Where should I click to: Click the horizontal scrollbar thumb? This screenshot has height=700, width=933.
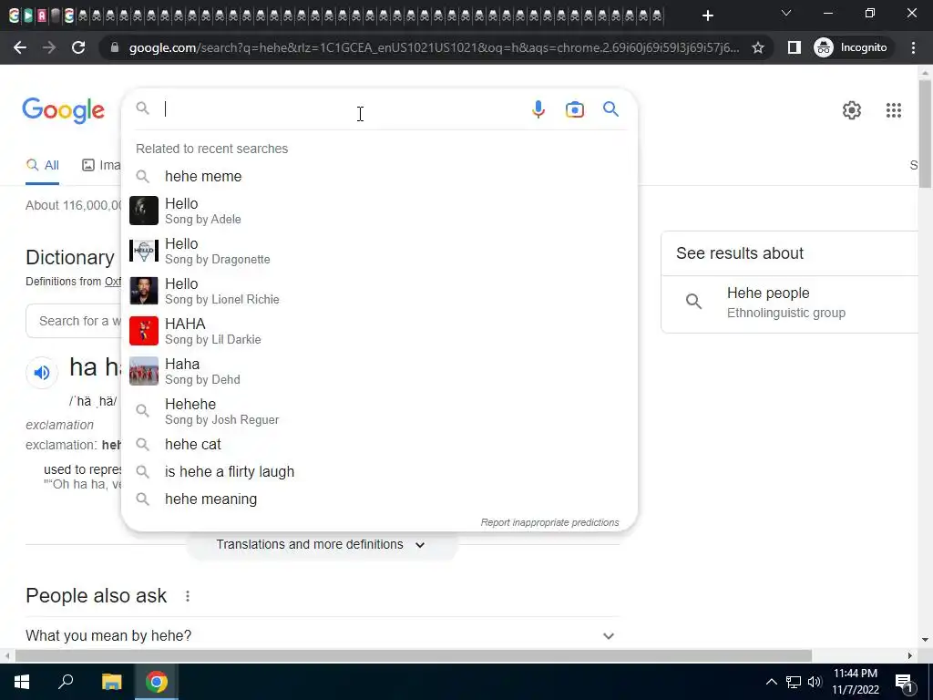414,656
